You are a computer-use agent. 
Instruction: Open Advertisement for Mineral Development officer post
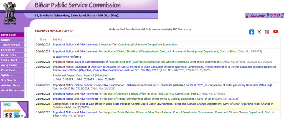(88, 99)
